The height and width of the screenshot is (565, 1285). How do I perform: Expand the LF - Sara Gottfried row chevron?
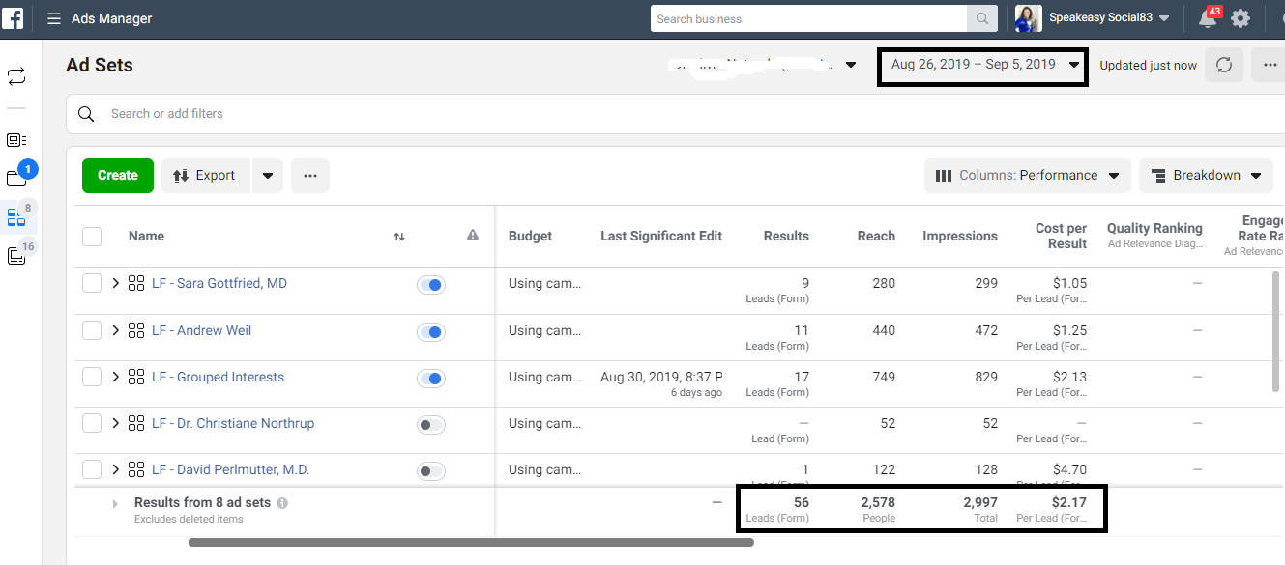point(116,284)
